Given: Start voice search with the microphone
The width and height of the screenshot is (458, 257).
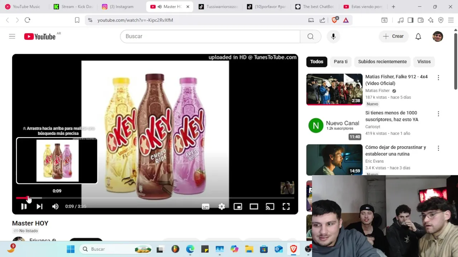Looking at the screenshot, I should click(x=333, y=36).
